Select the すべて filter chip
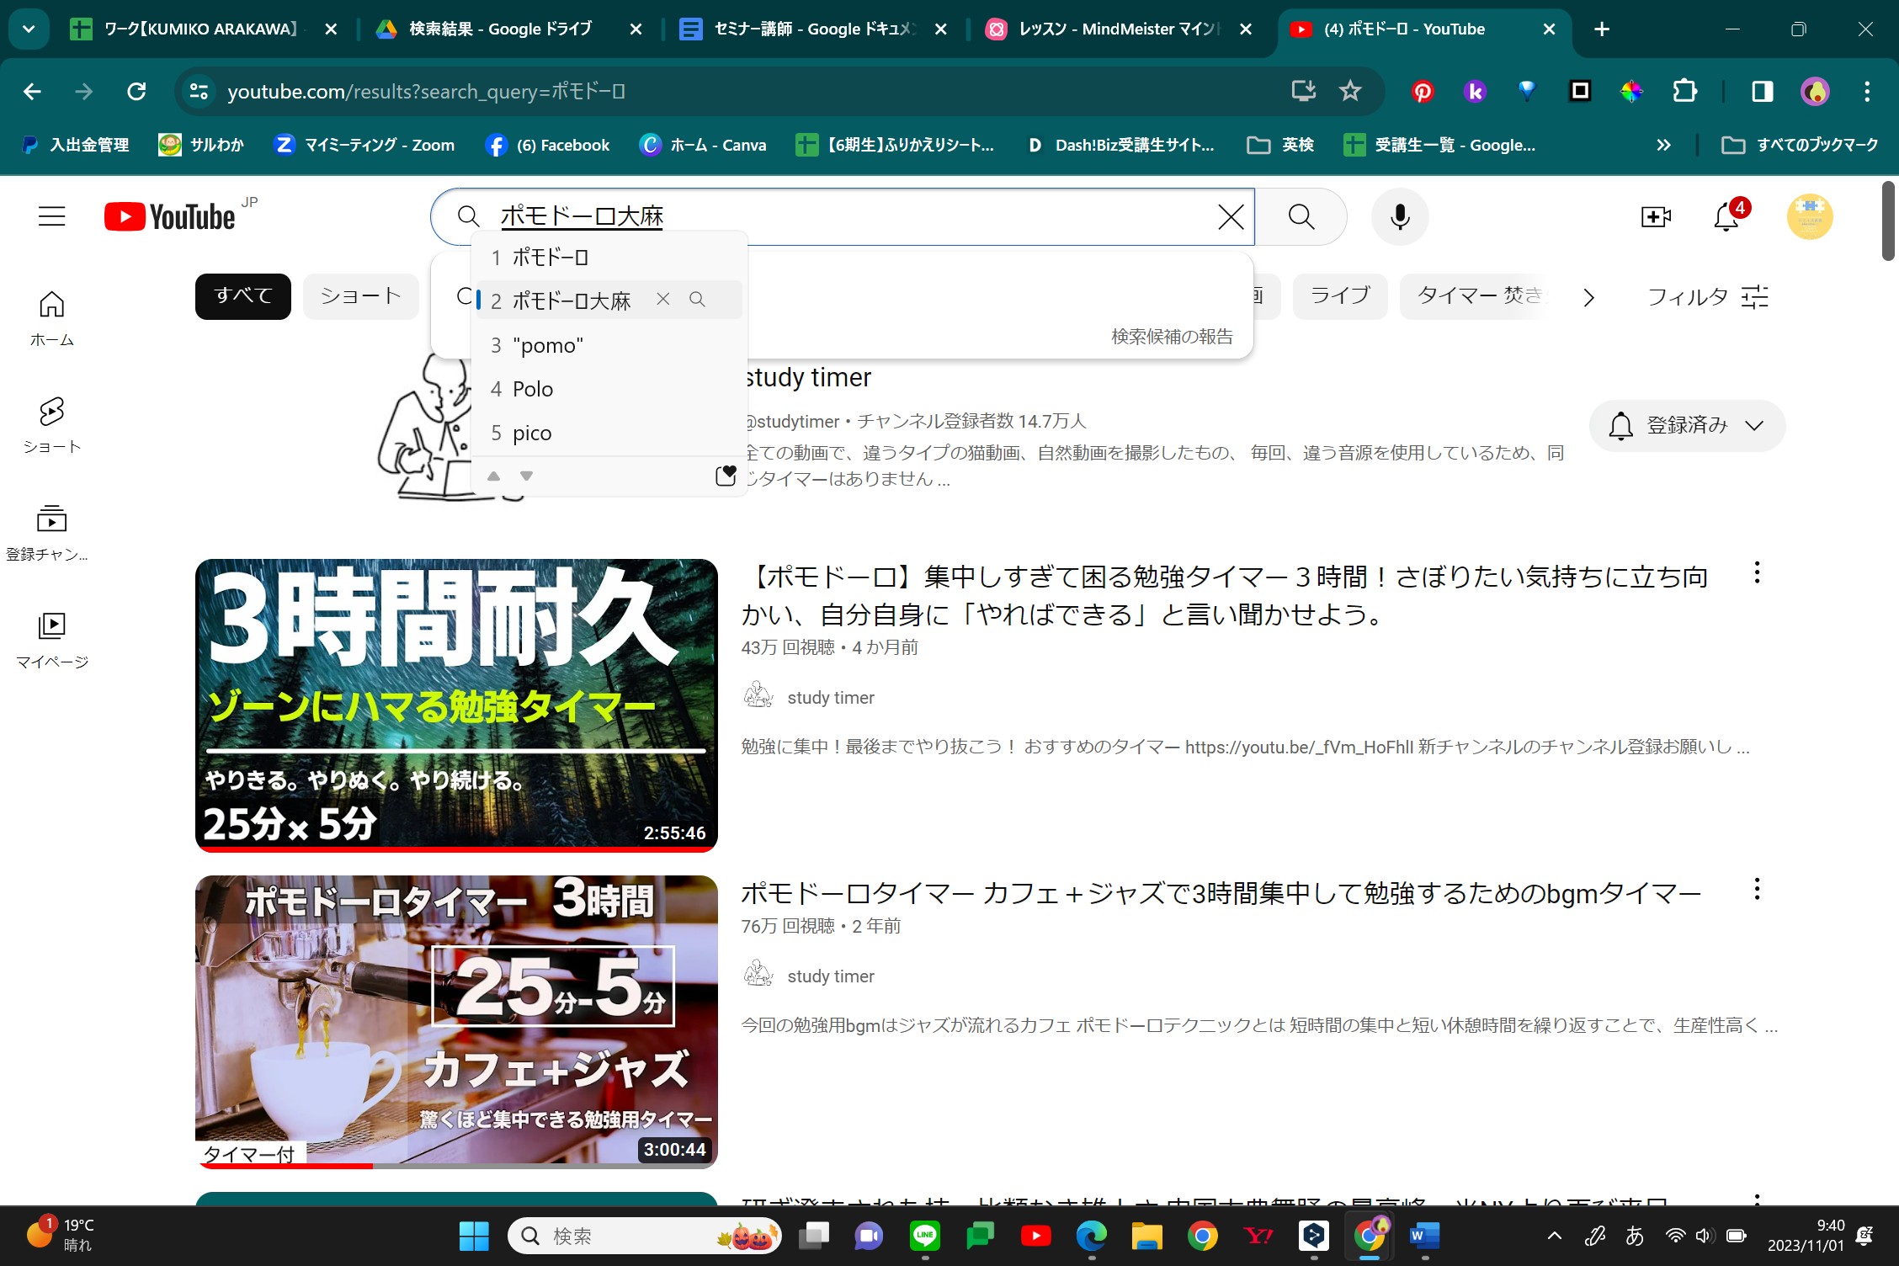This screenshot has height=1266, width=1899. (243, 296)
